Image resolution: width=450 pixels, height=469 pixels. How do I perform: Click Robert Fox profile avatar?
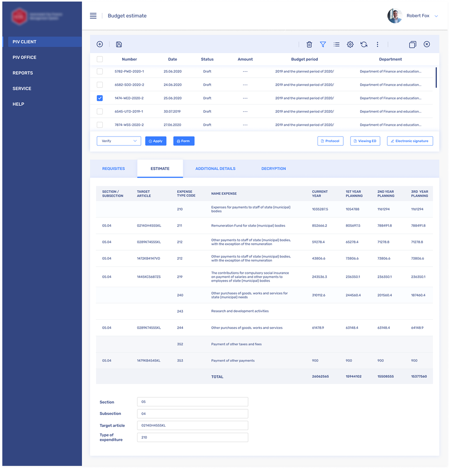click(394, 16)
